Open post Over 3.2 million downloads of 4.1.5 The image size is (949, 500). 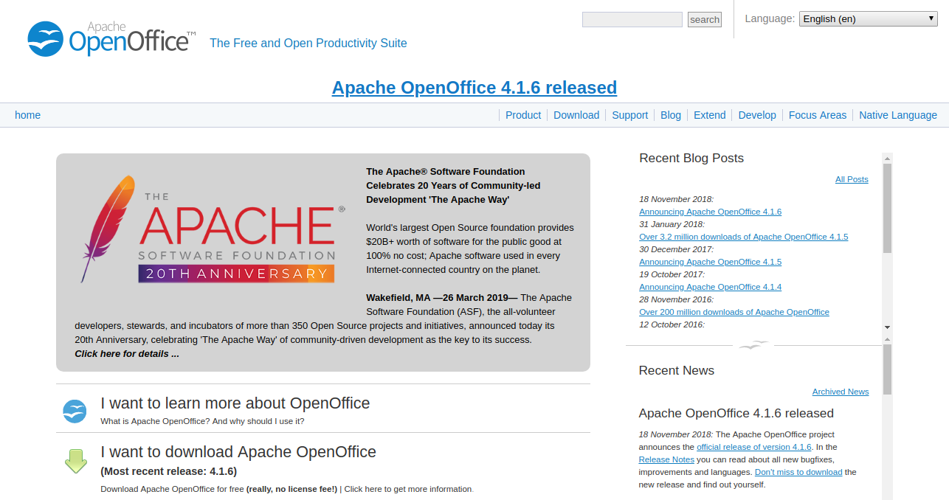click(744, 237)
